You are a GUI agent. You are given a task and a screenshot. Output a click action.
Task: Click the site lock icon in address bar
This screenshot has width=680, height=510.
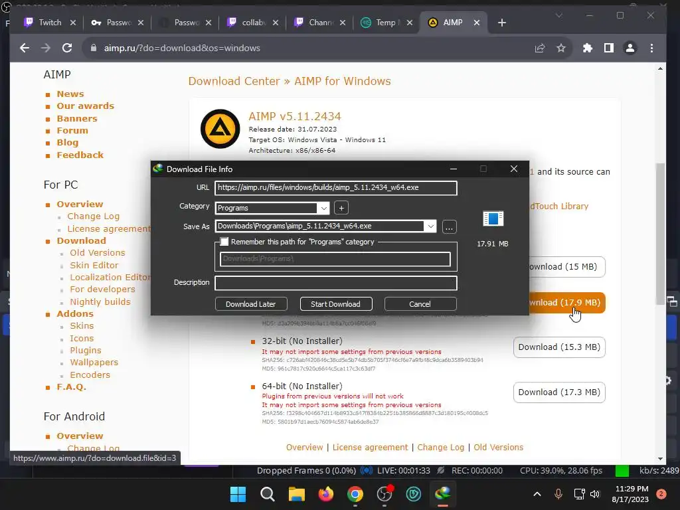pyautogui.click(x=93, y=48)
